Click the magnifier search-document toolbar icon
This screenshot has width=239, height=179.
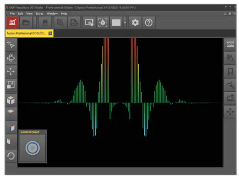(60, 23)
